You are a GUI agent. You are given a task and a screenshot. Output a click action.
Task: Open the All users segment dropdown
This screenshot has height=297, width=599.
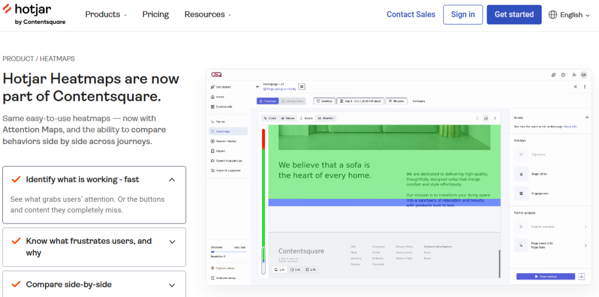397,101
